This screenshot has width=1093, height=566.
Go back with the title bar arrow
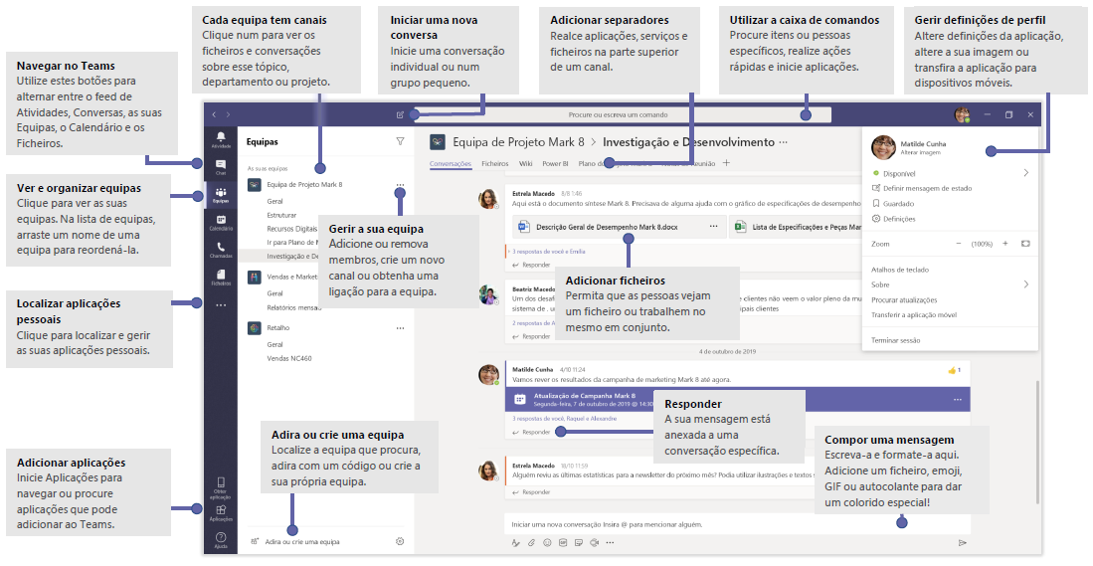click(214, 114)
